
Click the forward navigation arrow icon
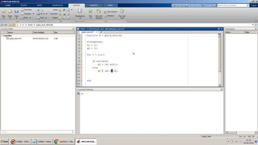6,25
